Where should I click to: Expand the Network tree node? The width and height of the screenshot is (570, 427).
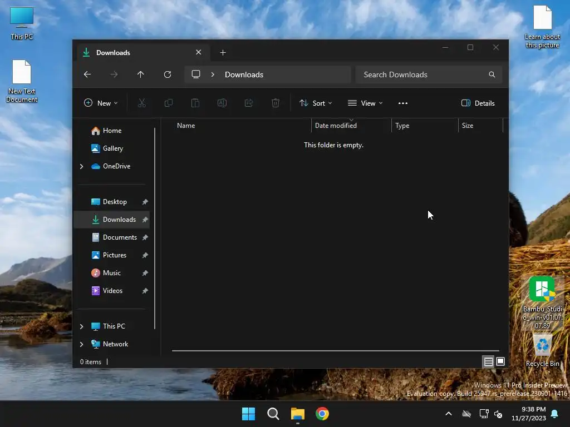(81, 344)
